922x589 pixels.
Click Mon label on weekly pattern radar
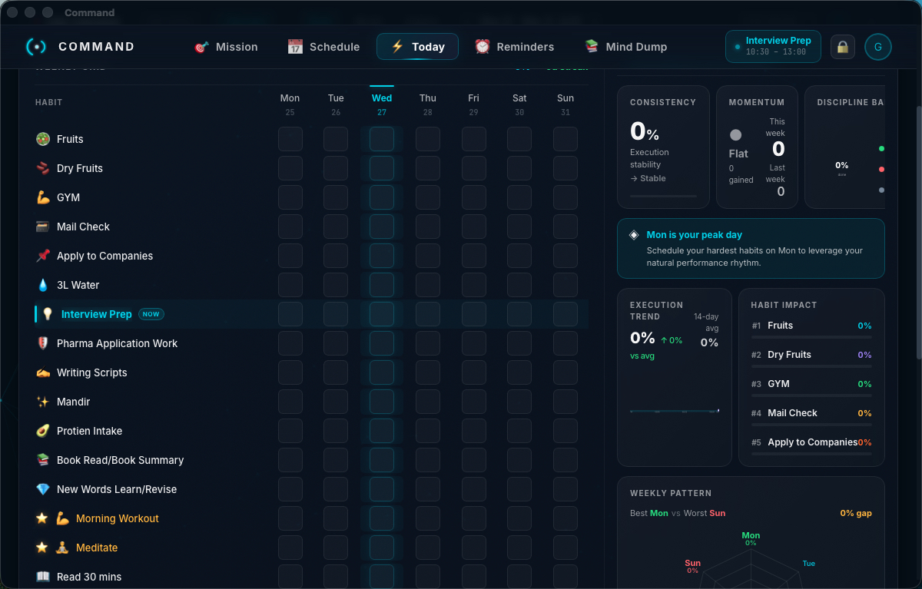click(x=751, y=535)
